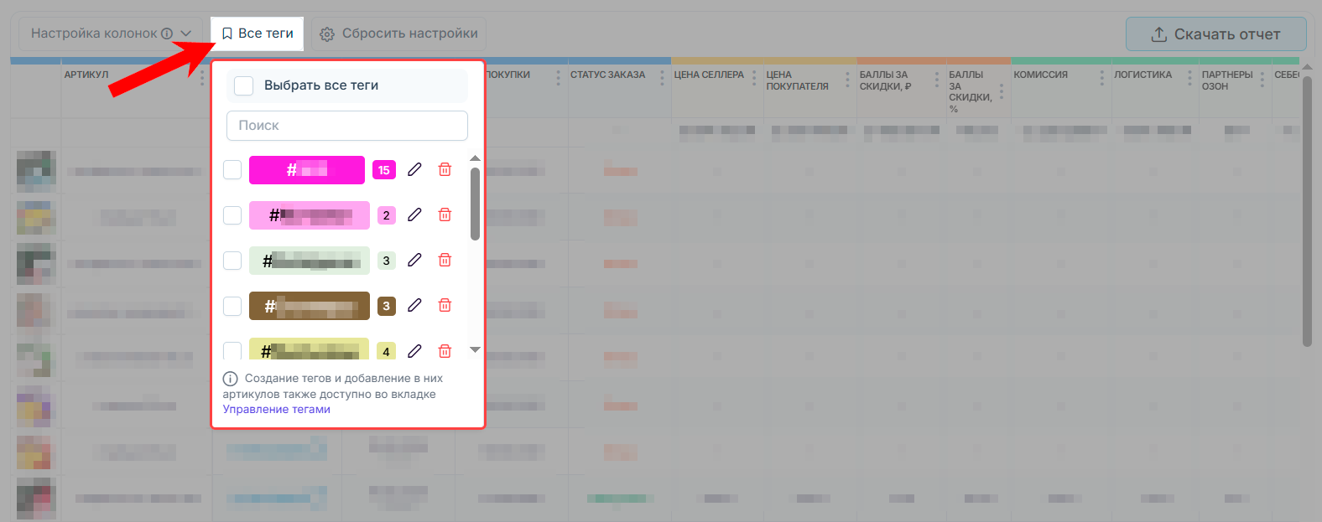Edit the pink tag with count 15
Viewport: 1322px width, 522px height.
(x=414, y=170)
